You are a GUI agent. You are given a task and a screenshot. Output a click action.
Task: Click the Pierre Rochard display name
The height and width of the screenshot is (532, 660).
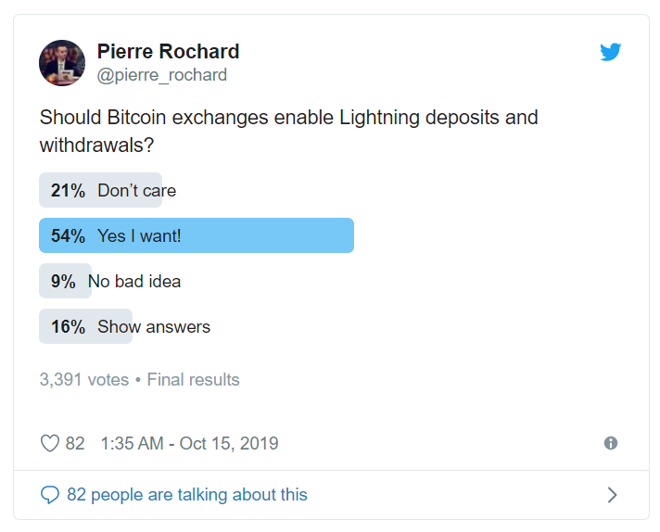169,51
